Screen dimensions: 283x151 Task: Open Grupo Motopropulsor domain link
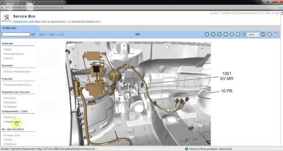point(18,72)
